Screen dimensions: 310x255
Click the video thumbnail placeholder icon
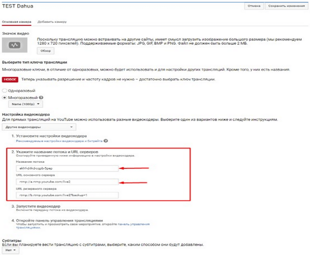[x=15, y=45]
